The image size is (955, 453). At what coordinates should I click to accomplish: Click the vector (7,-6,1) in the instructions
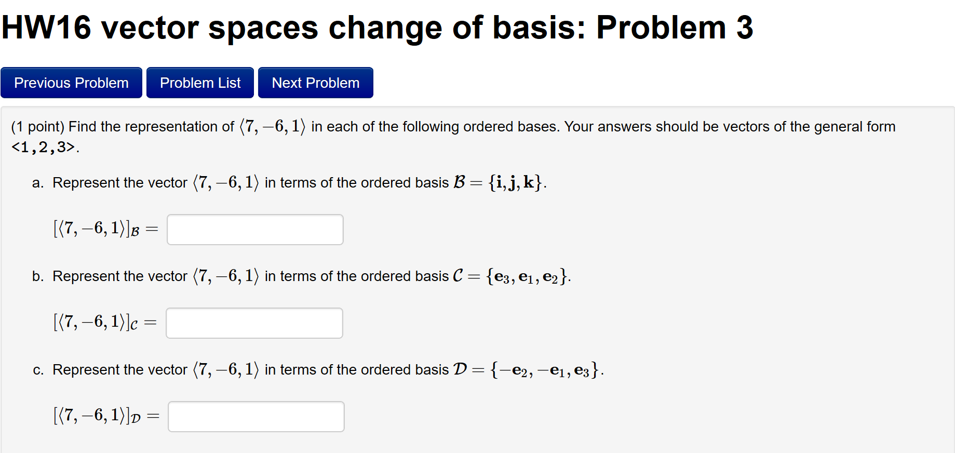click(x=271, y=126)
